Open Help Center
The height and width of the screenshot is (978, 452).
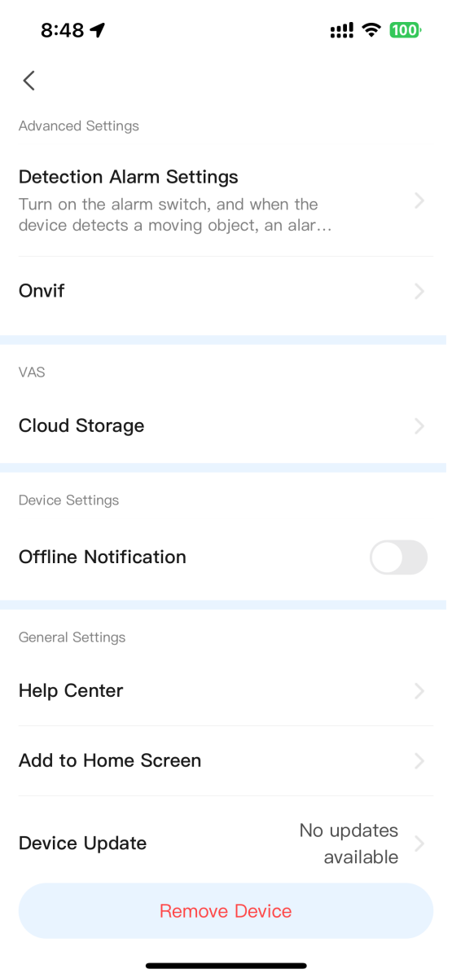click(226, 691)
